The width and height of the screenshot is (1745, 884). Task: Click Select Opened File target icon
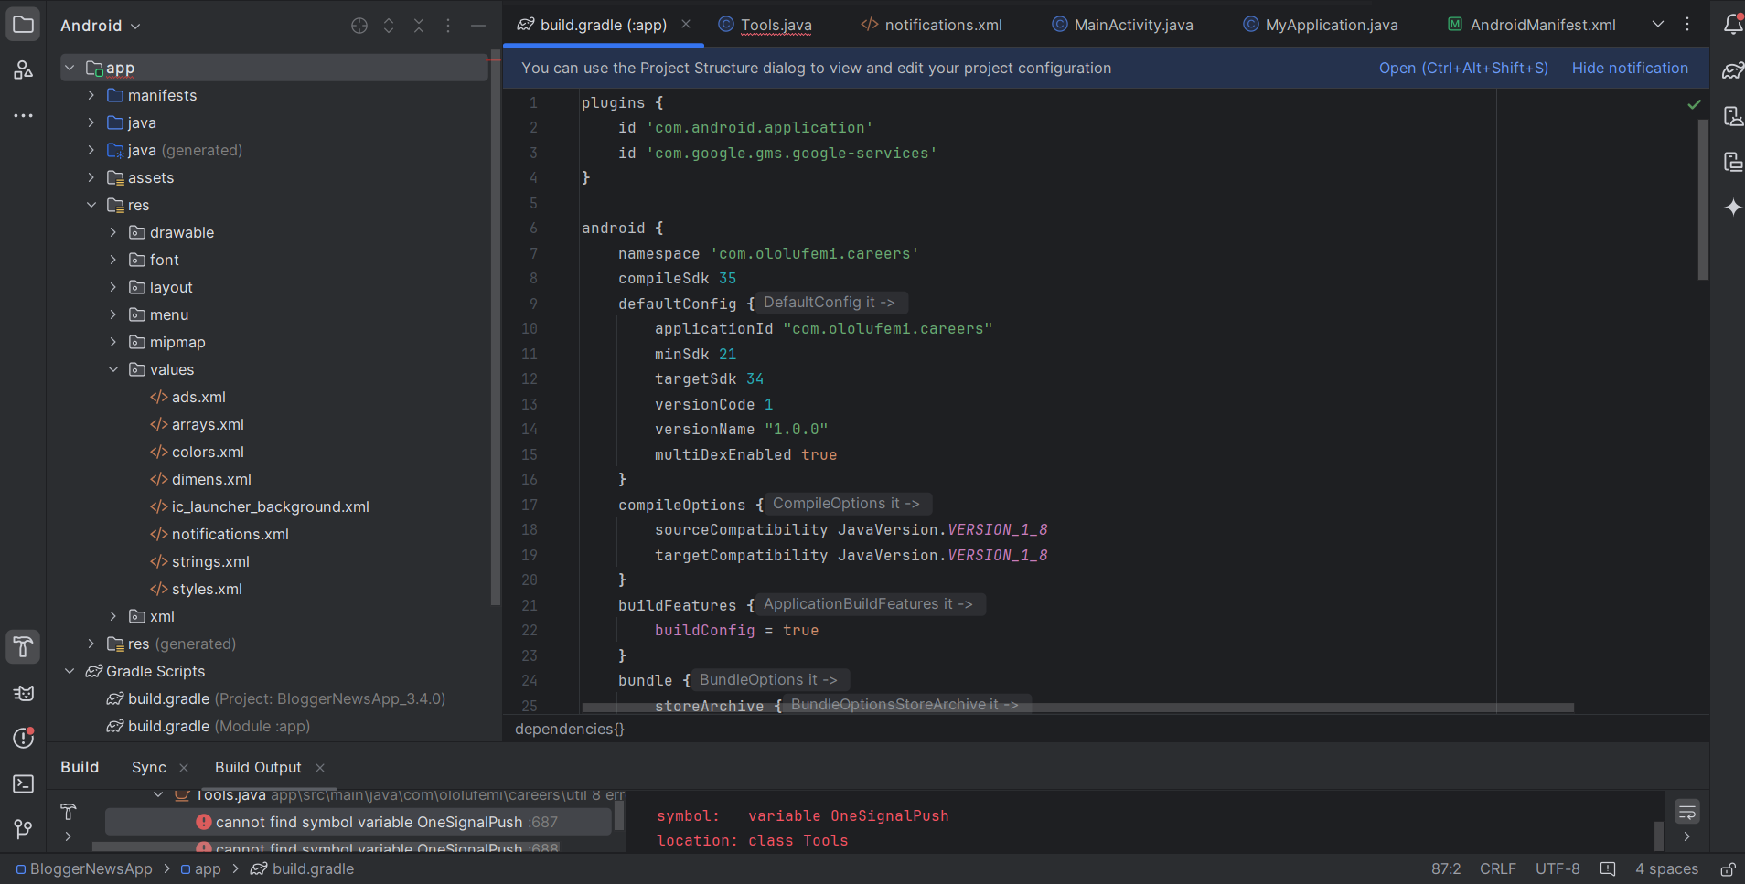[359, 26]
